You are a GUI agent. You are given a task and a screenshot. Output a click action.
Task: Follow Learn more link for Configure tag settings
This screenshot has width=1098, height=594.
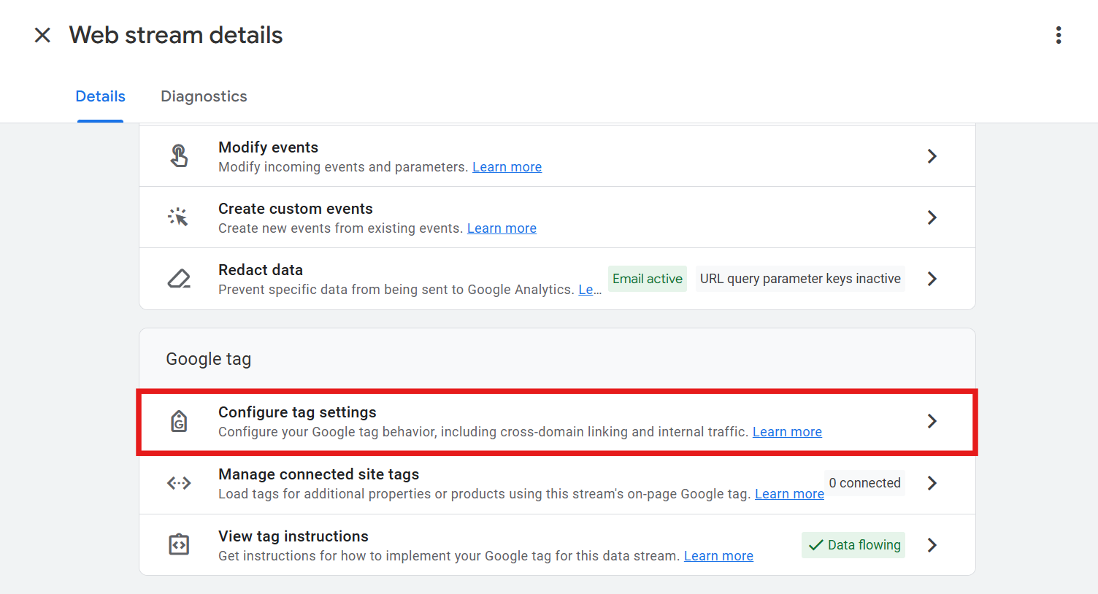(x=787, y=432)
